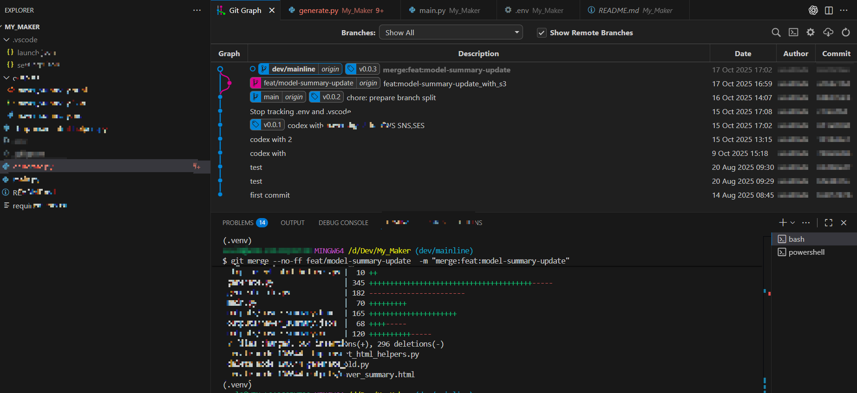This screenshot has height=393, width=857.
Task: Click the v0.0.2 tag label
Action: (x=326, y=97)
